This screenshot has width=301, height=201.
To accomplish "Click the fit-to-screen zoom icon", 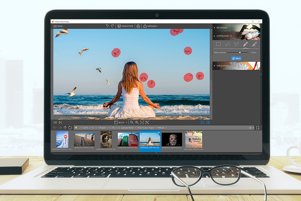I will pos(147,122).
